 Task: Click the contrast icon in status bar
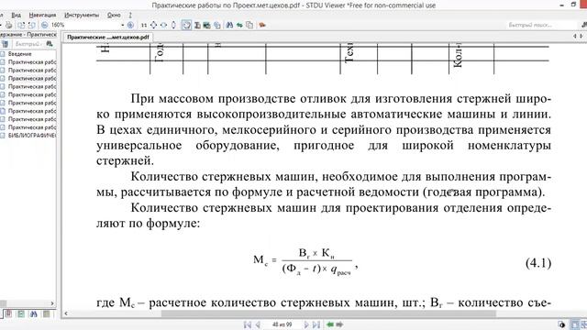pyautogui.click(x=561, y=324)
